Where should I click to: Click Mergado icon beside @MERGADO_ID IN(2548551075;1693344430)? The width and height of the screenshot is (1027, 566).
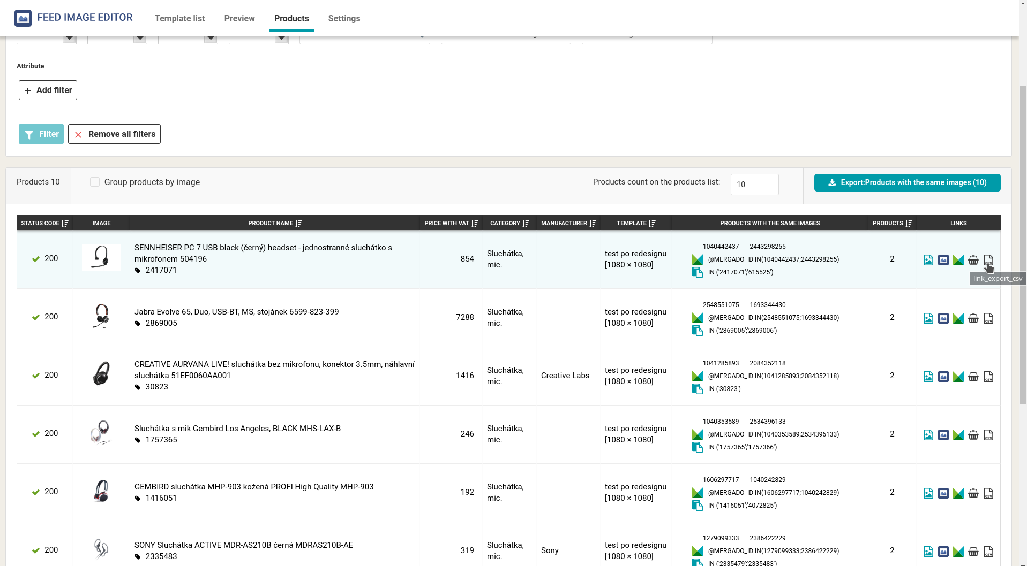click(x=698, y=318)
